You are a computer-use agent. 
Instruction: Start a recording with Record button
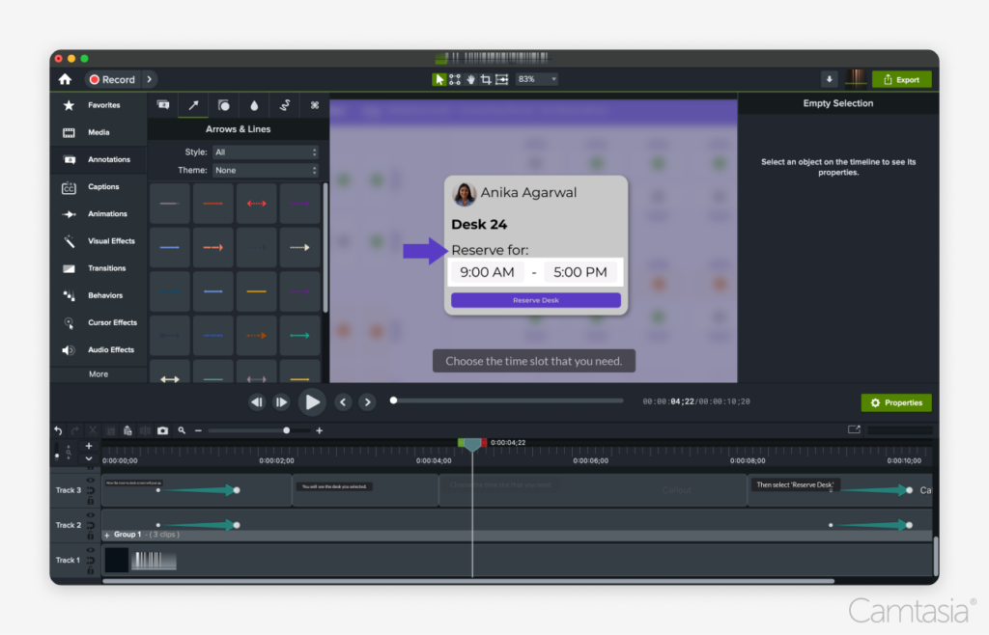[x=112, y=79]
